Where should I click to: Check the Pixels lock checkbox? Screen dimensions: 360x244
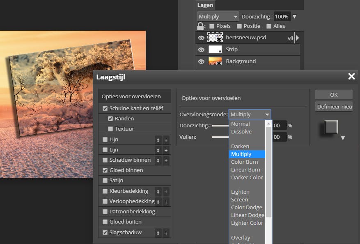point(212,26)
